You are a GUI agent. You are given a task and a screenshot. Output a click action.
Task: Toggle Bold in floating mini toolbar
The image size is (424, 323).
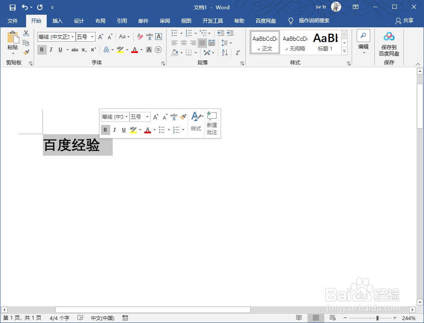(x=106, y=130)
